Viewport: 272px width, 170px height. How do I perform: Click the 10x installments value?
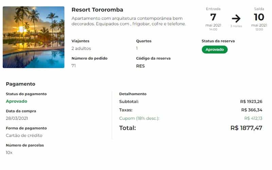click(x=9, y=153)
